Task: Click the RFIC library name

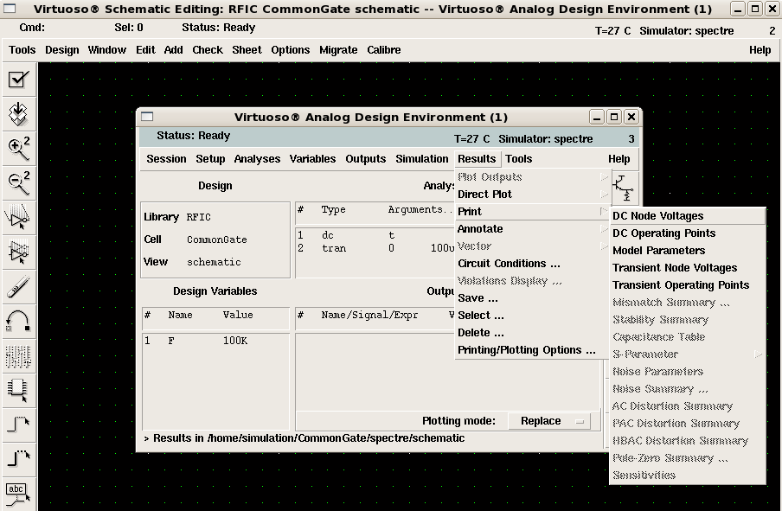Action: click(x=198, y=217)
